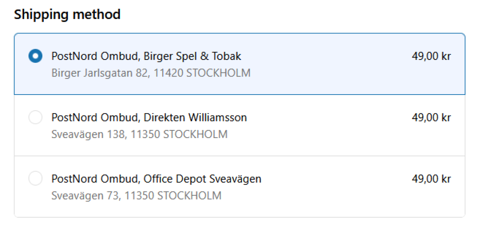The height and width of the screenshot is (241, 483).
Task: Click 11350 STOCKHOLM under Direkten Williamsson
Action: (x=179, y=134)
